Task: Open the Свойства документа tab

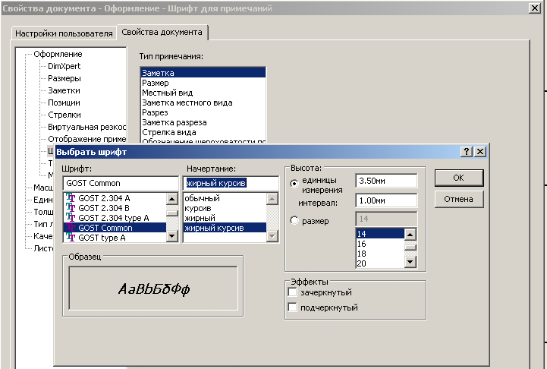Action: tap(162, 32)
